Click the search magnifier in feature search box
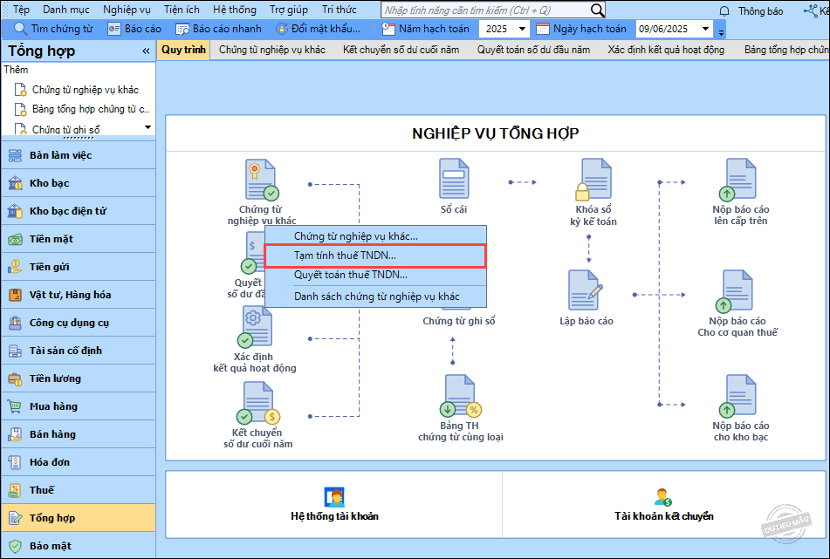Screen dimensions: 830x559 pos(597,10)
